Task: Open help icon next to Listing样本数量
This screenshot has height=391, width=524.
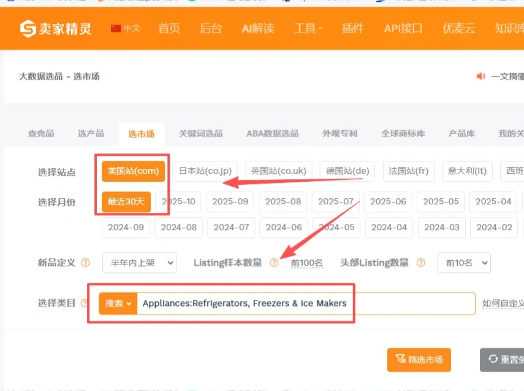Action: (274, 263)
